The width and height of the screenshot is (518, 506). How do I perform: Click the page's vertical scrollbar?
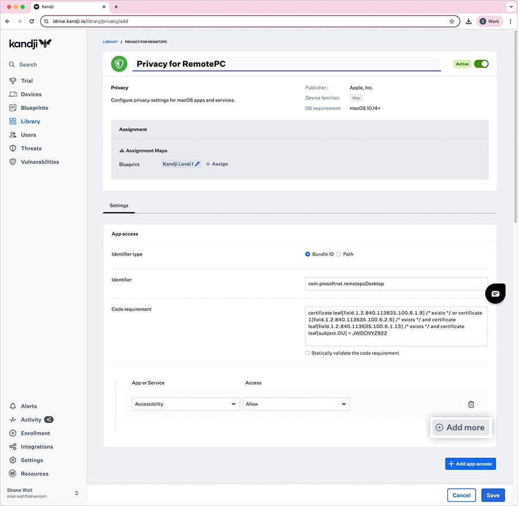(515, 127)
